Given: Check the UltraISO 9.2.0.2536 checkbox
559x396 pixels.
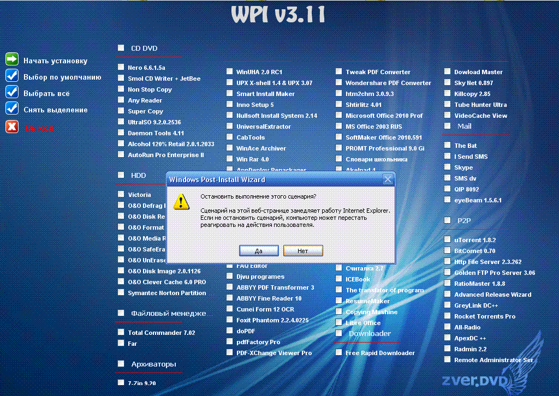Looking at the screenshot, I should tap(121, 122).
